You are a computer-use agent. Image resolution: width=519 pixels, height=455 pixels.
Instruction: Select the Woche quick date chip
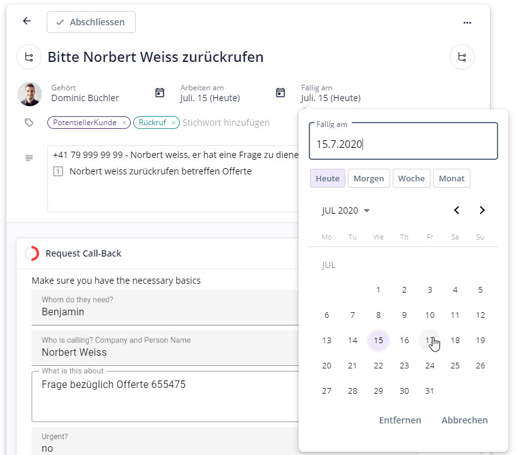tap(411, 178)
